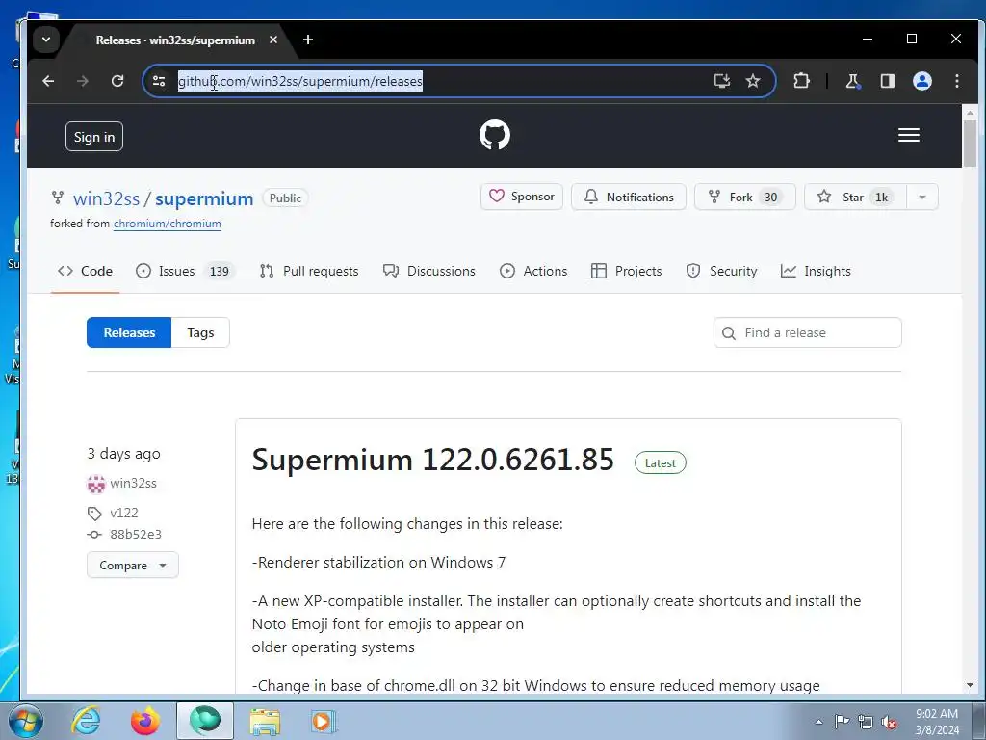Open the Chrome Labs flask icon
This screenshot has height=740, width=986.
point(853,81)
